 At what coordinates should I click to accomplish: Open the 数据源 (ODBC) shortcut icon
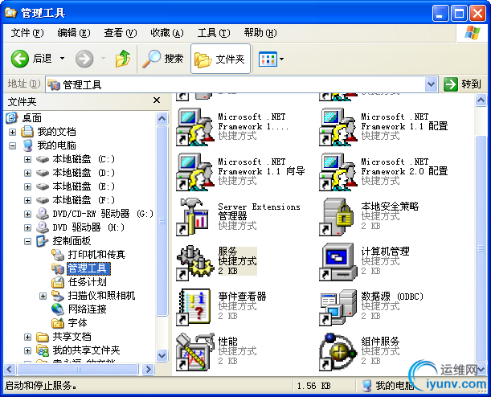pos(338,307)
